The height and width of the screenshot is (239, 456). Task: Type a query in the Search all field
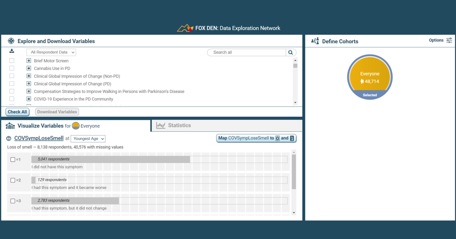click(246, 52)
